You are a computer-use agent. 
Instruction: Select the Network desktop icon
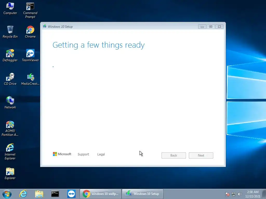click(x=10, y=103)
